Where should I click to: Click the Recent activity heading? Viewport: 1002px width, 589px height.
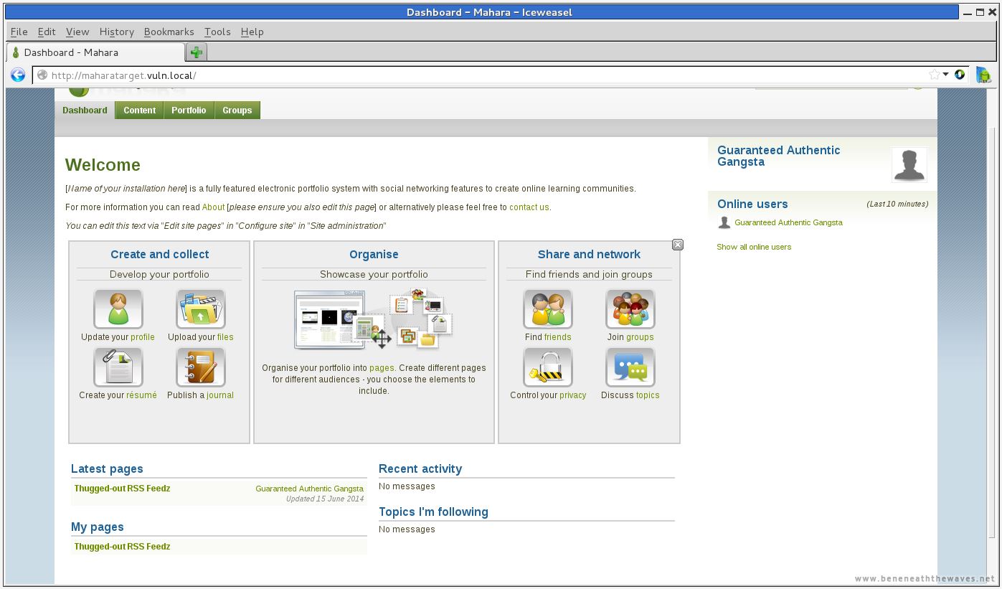click(x=420, y=468)
